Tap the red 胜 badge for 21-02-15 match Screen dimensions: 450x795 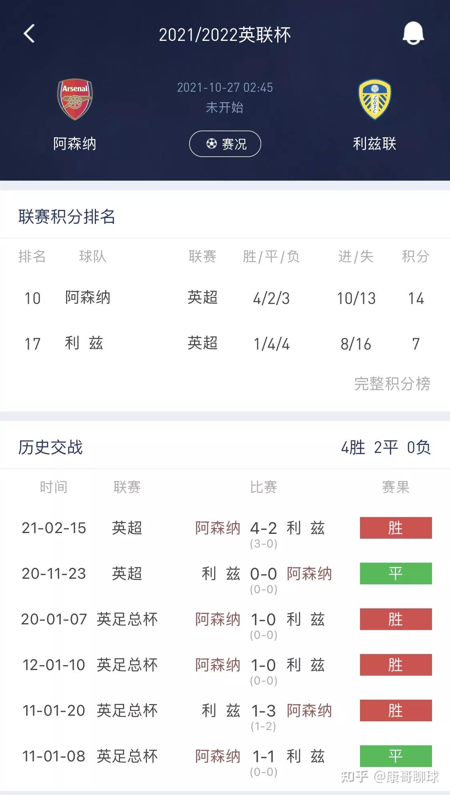pyautogui.click(x=395, y=528)
